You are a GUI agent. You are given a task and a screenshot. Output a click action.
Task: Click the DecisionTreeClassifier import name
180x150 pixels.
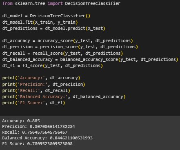(x=93, y=3)
